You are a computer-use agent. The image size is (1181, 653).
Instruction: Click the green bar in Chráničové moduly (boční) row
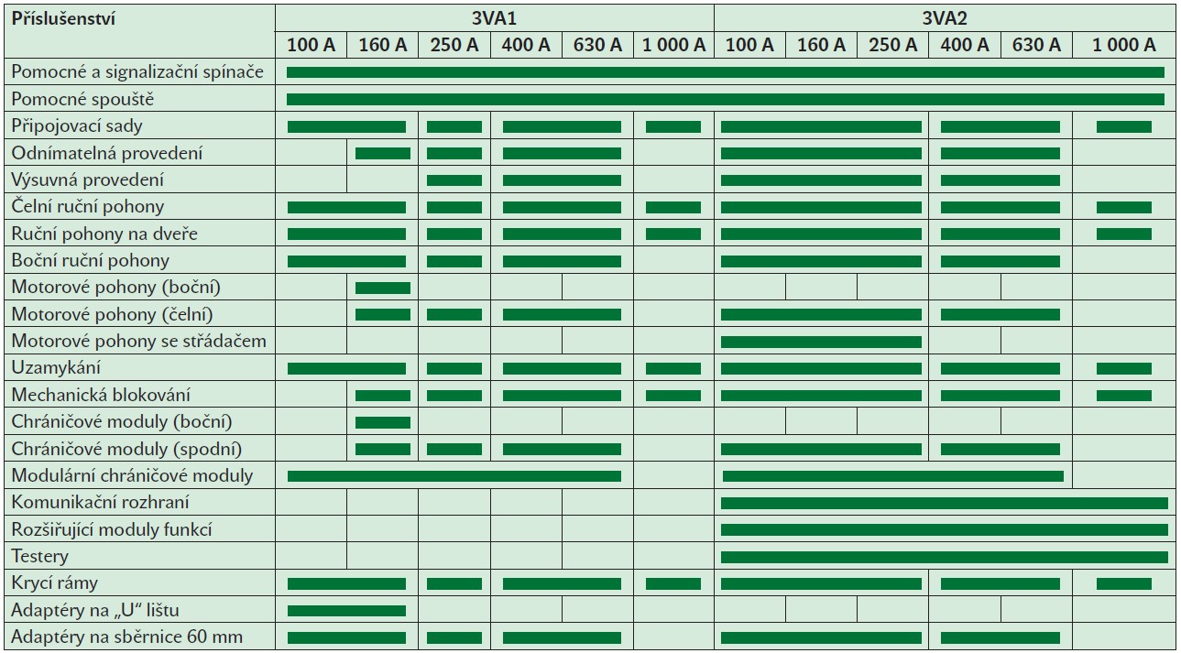click(x=383, y=422)
